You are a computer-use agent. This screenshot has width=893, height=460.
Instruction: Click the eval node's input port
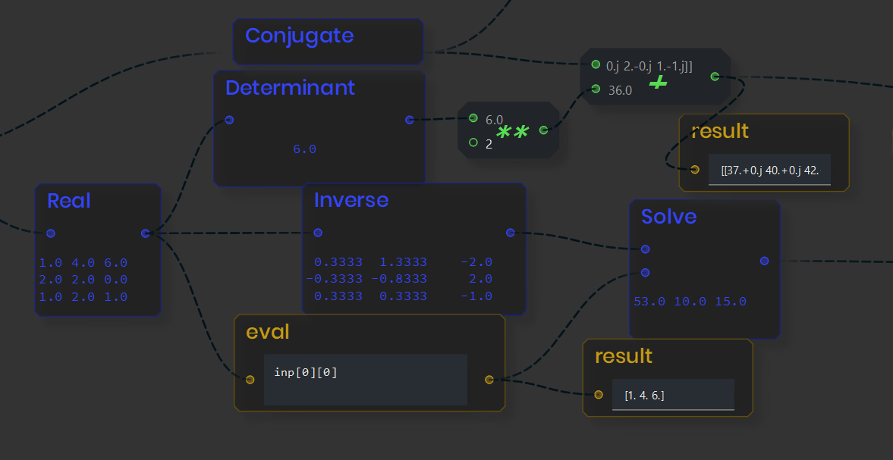pyautogui.click(x=250, y=380)
